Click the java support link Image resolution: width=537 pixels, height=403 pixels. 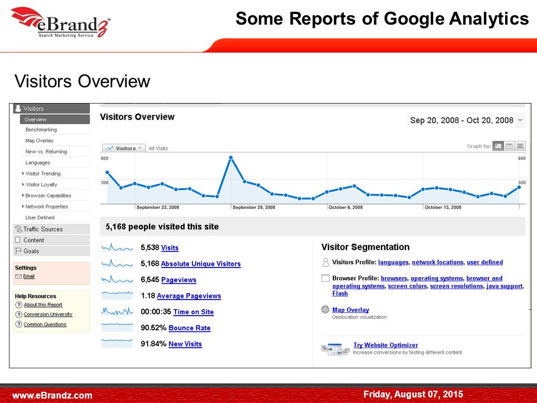pos(505,286)
